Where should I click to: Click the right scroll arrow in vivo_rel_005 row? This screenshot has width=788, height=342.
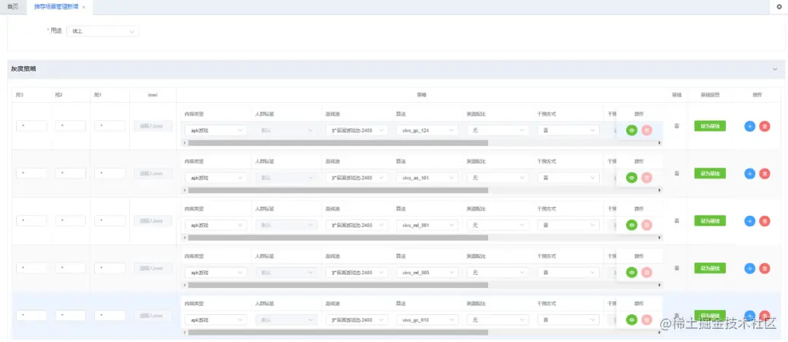[660, 284]
